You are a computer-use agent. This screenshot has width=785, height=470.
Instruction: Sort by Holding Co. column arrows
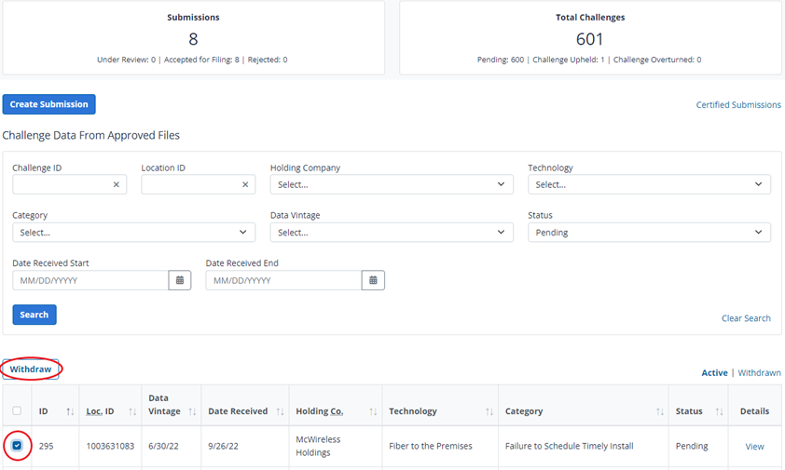click(x=373, y=411)
